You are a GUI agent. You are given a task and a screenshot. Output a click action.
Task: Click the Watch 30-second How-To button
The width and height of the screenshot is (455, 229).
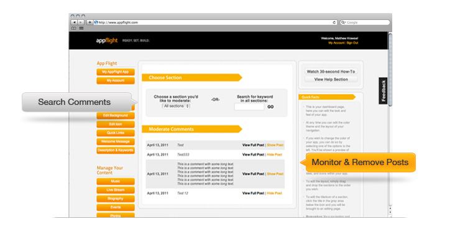coord(331,71)
